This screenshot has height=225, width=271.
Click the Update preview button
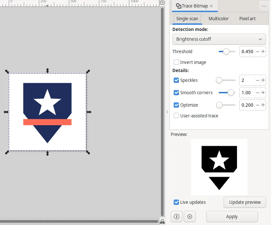tap(245, 202)
